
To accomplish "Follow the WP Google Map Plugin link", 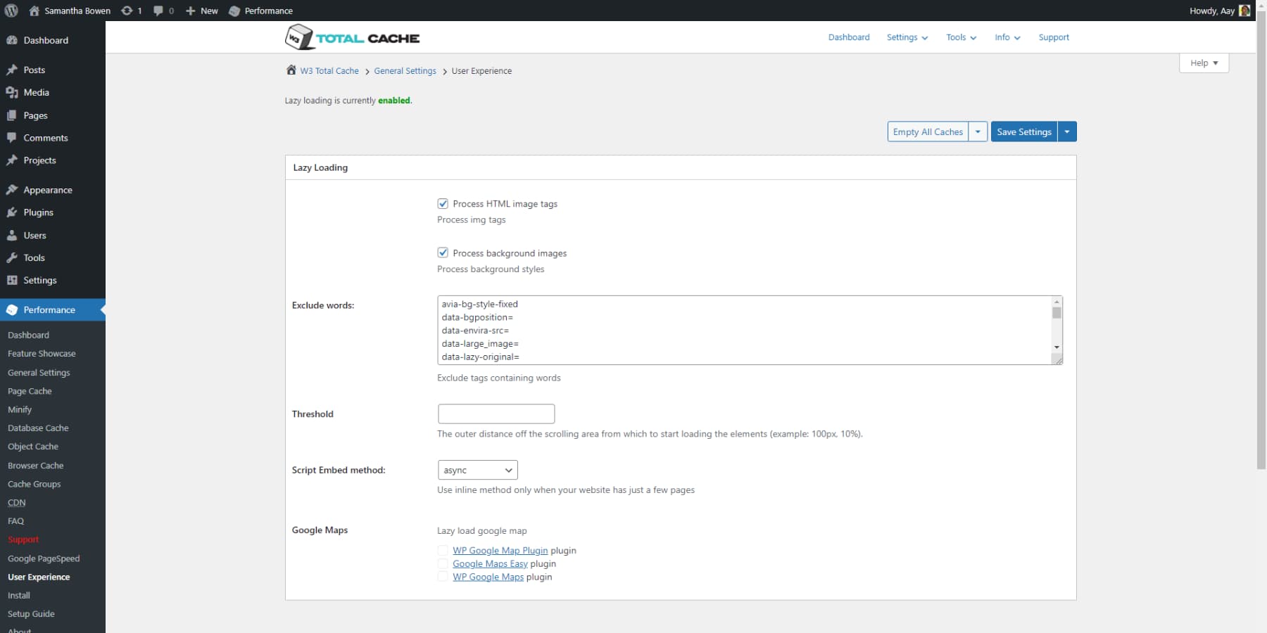I will (500, 551).
